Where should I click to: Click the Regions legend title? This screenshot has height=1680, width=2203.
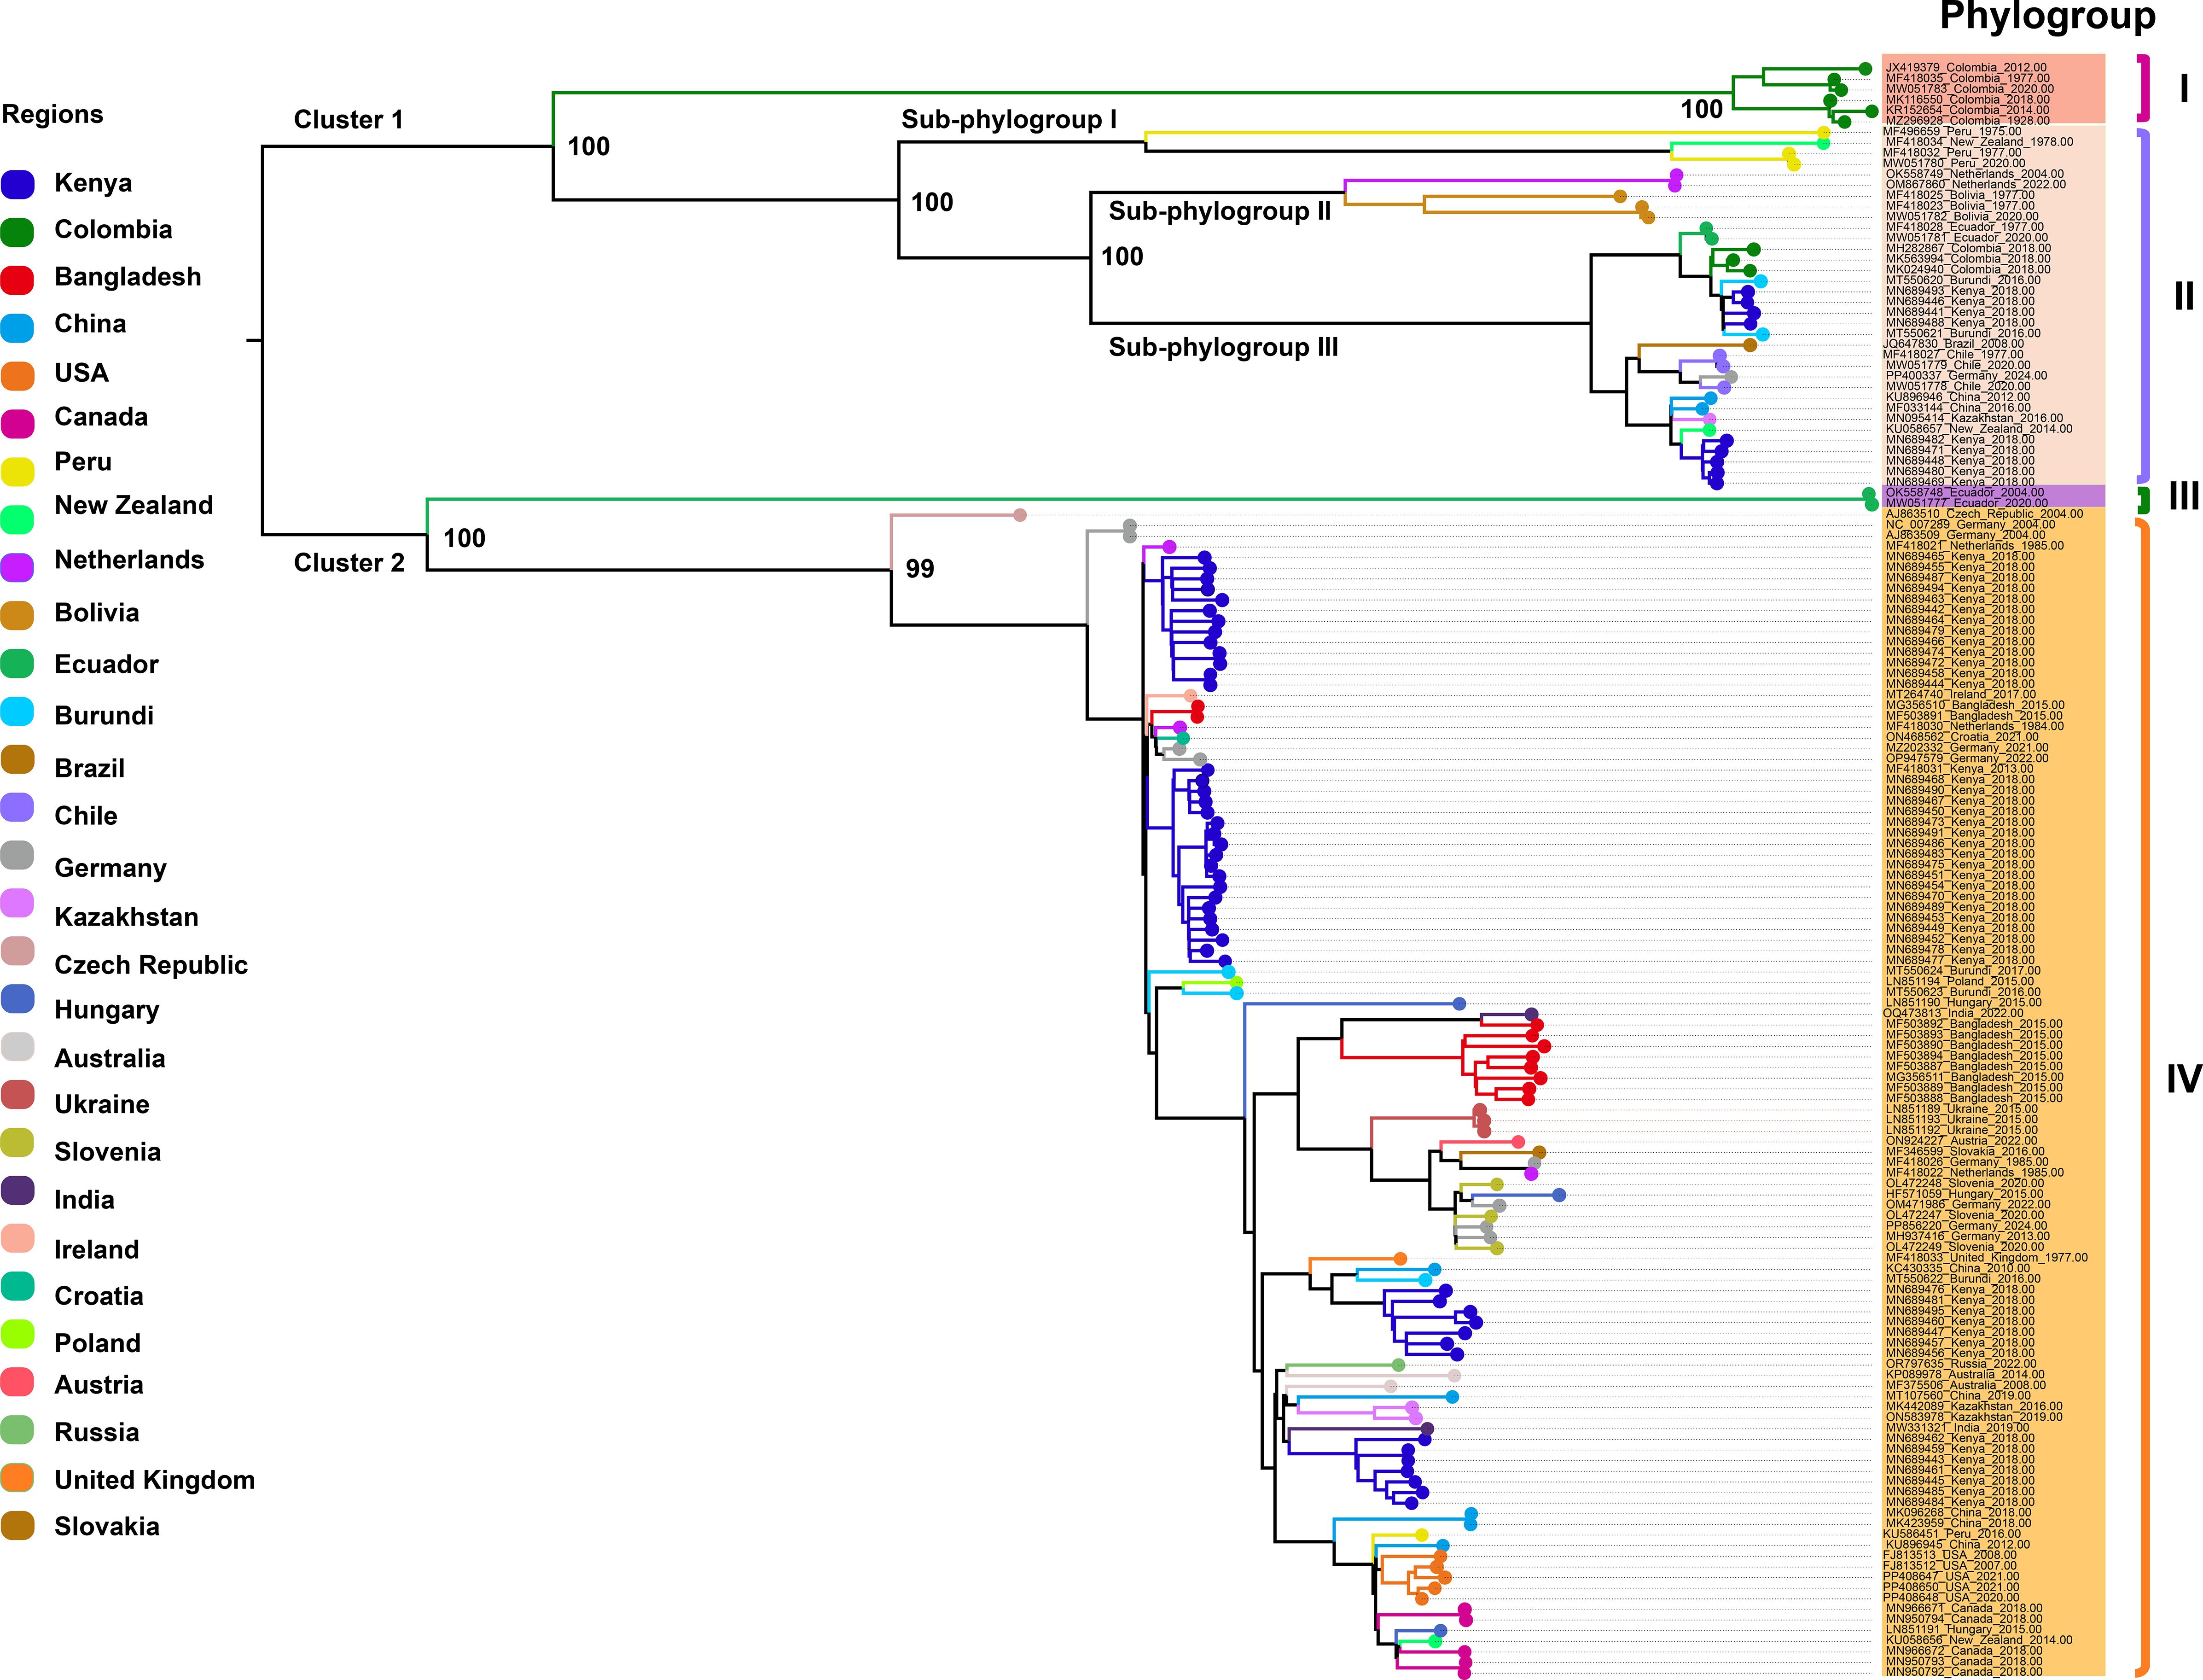(x=52, y=114)
